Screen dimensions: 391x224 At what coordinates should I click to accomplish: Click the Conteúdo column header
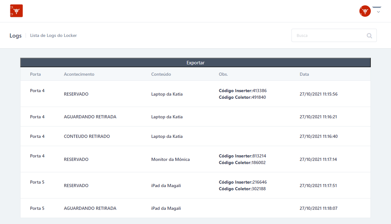click(161, 74)
